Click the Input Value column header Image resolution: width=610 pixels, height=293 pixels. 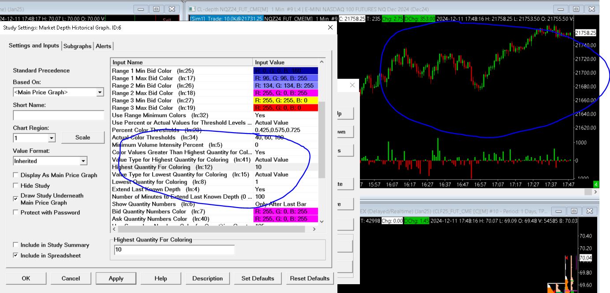[x=286, y=62]
